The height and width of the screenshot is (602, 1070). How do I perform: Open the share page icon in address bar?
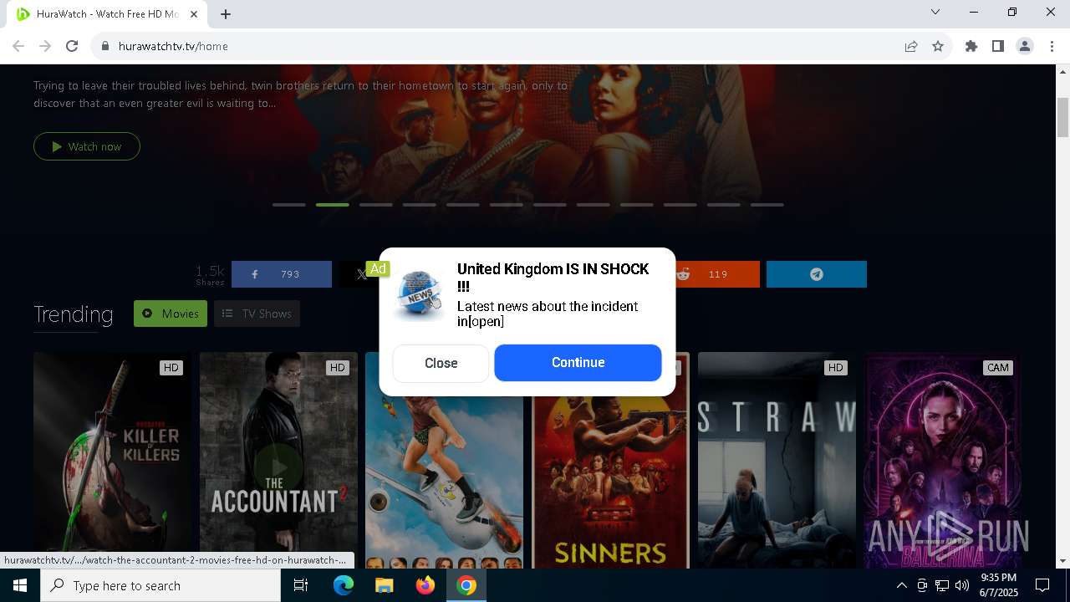[911, 46]
